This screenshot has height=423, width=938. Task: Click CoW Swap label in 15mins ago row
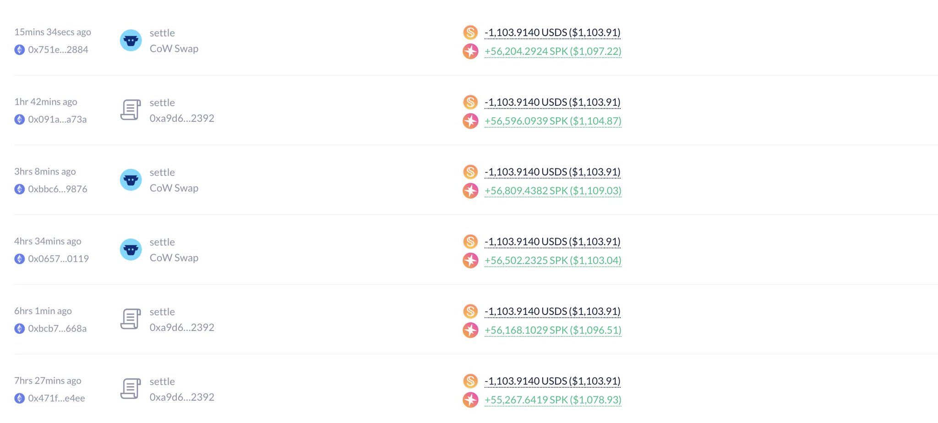pyautogui.click(x=174, y=49)
